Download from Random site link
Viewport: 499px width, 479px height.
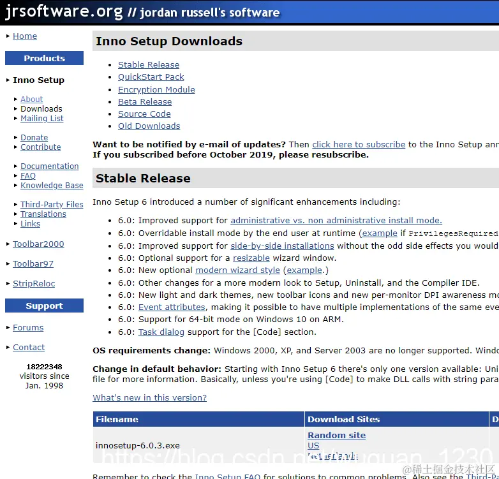(336, 435)
